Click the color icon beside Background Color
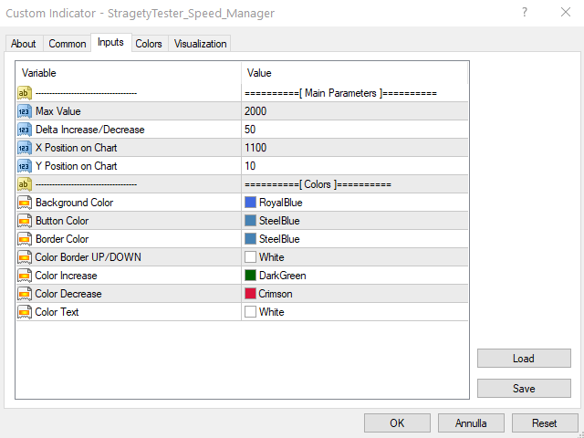 (25, 203)
